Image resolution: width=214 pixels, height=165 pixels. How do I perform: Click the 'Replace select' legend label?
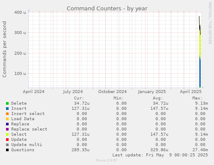[x=29, y=129]
